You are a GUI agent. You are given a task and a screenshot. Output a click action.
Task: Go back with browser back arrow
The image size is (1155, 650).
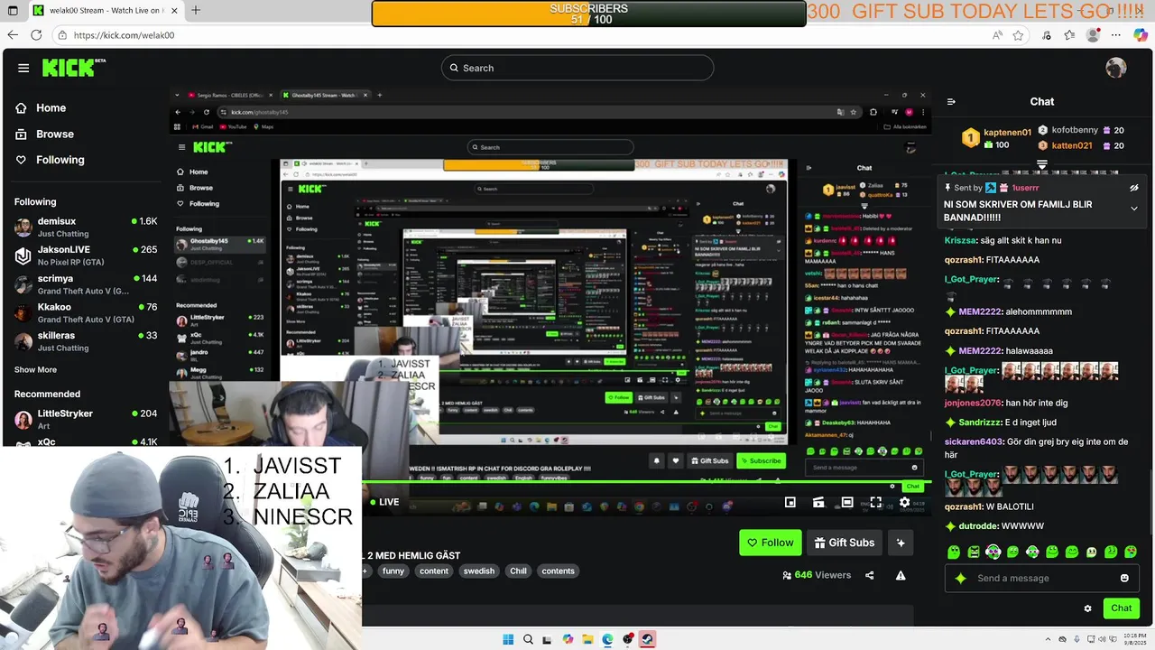(x=13, y=35)
